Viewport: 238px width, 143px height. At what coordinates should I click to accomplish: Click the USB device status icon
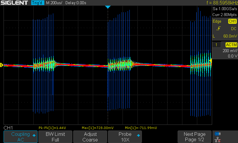tap(217, 134)
